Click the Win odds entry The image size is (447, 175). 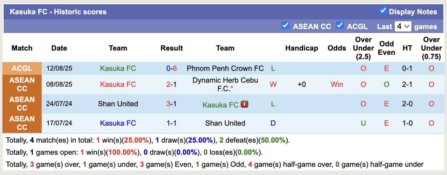click(337, 84)
